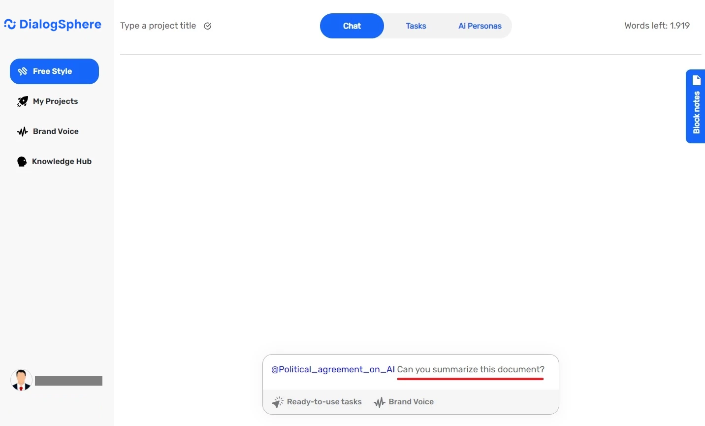Open the Tasks tab
The height and width of the screenshot is (426, 705).
click(416, 26)
